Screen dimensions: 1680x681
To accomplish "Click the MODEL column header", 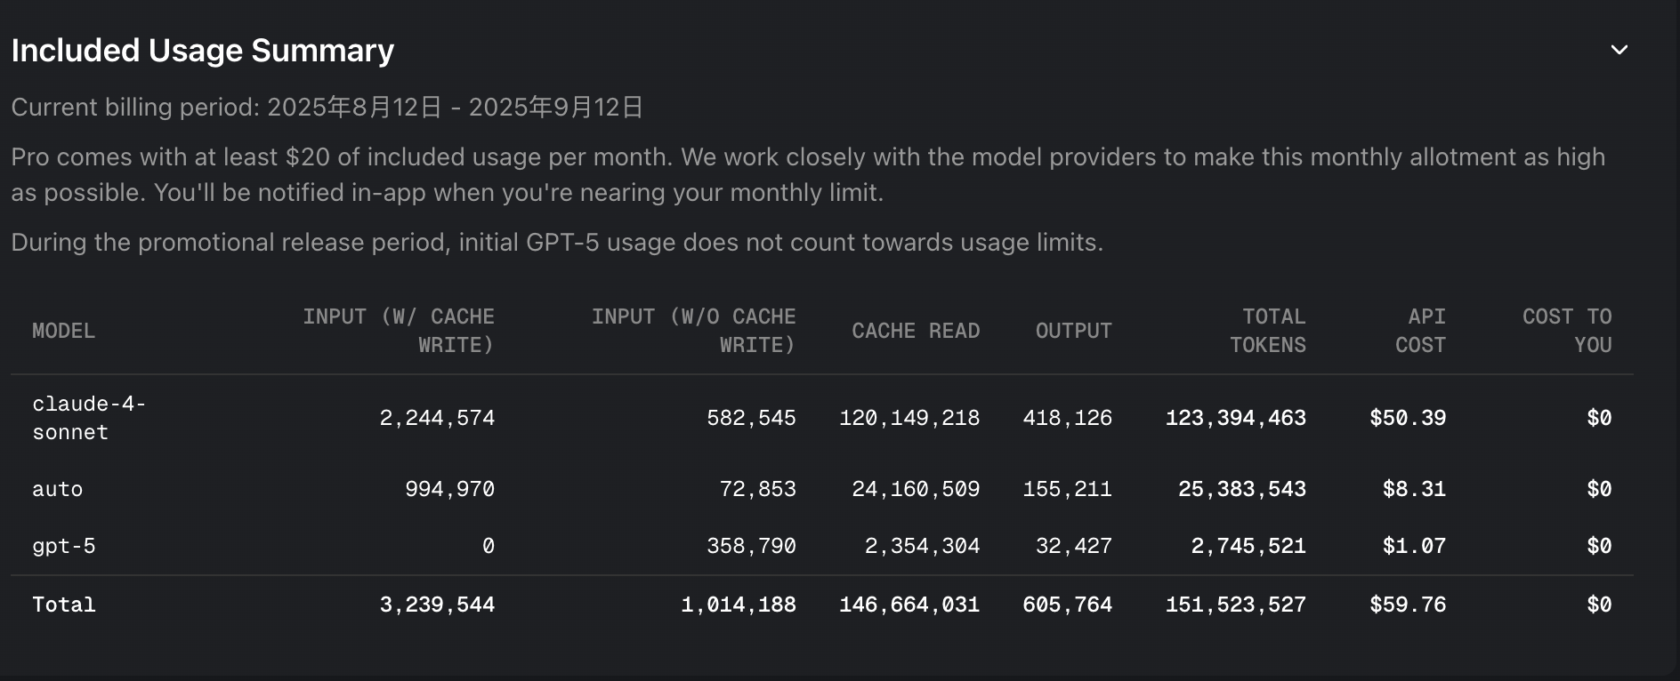I will (63, 331).
